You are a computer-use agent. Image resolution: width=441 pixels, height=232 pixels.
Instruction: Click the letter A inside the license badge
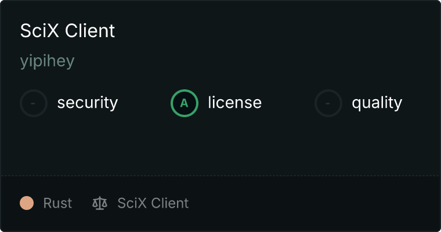pos(185,103)
